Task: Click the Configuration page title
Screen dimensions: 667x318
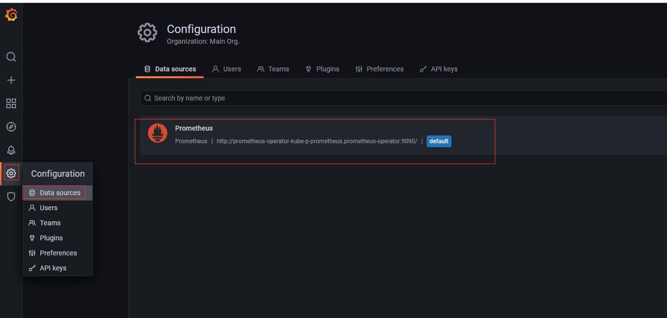Action: click(x=201, y=29)
